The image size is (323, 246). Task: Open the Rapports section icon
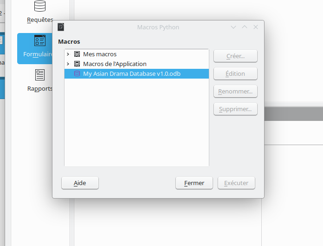pyautogui.click(x=40, y=75)
